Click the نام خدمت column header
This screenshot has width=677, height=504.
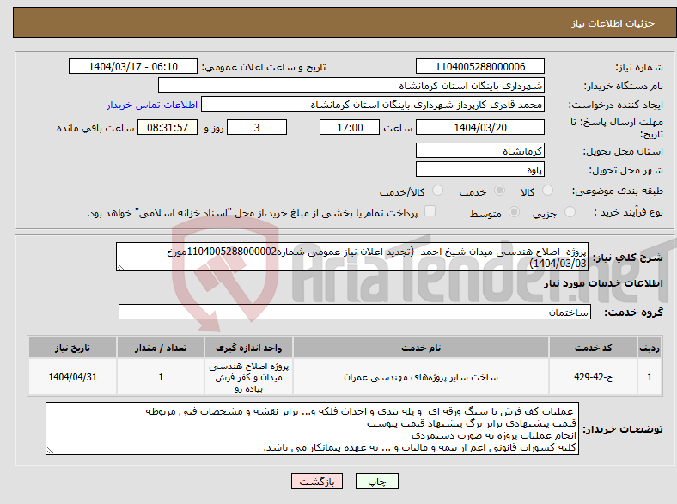(421, 348)
